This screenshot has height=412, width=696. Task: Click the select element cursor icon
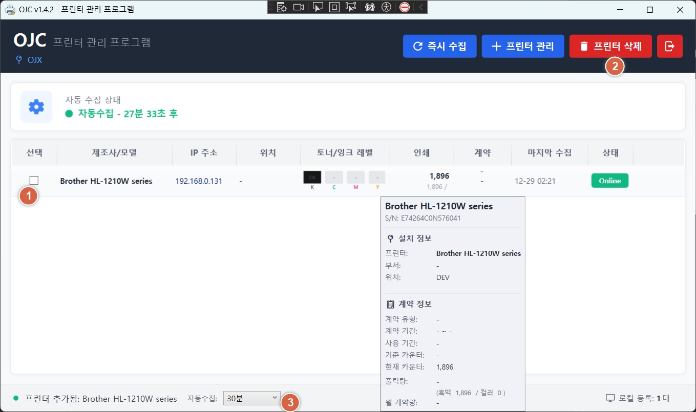[318, 7]
